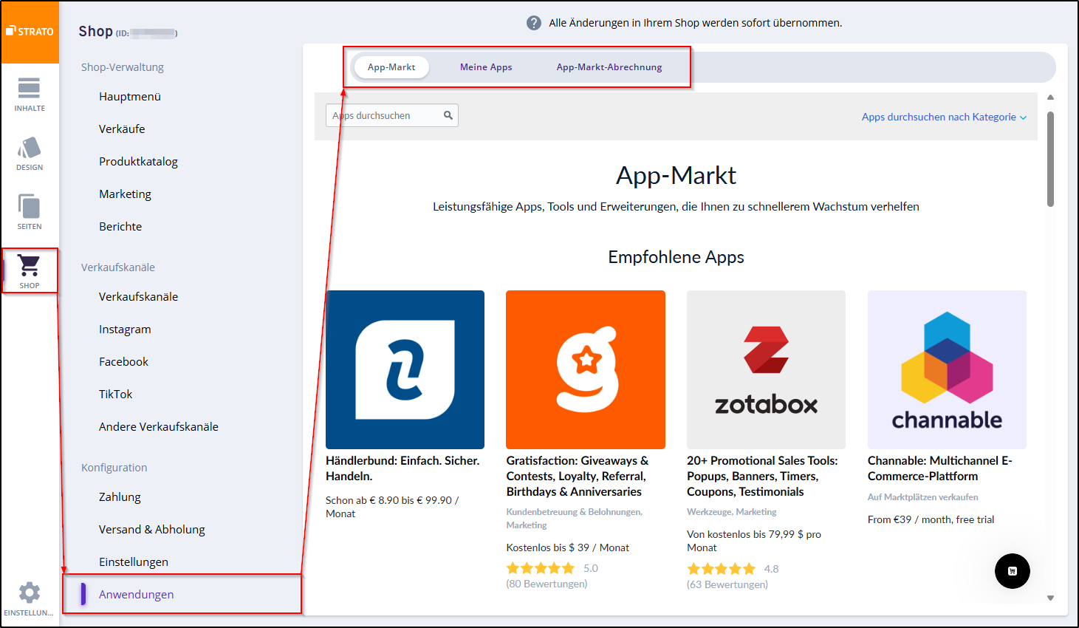Screen dimensions: 1079x628
Task: Open Berichte menu item
Action: click(x=120, y=227)
